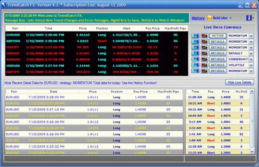Click the blue chart icon in the GBPJPY controls row
This screenshot has height=167, width=259.
[x=195, y=71]
